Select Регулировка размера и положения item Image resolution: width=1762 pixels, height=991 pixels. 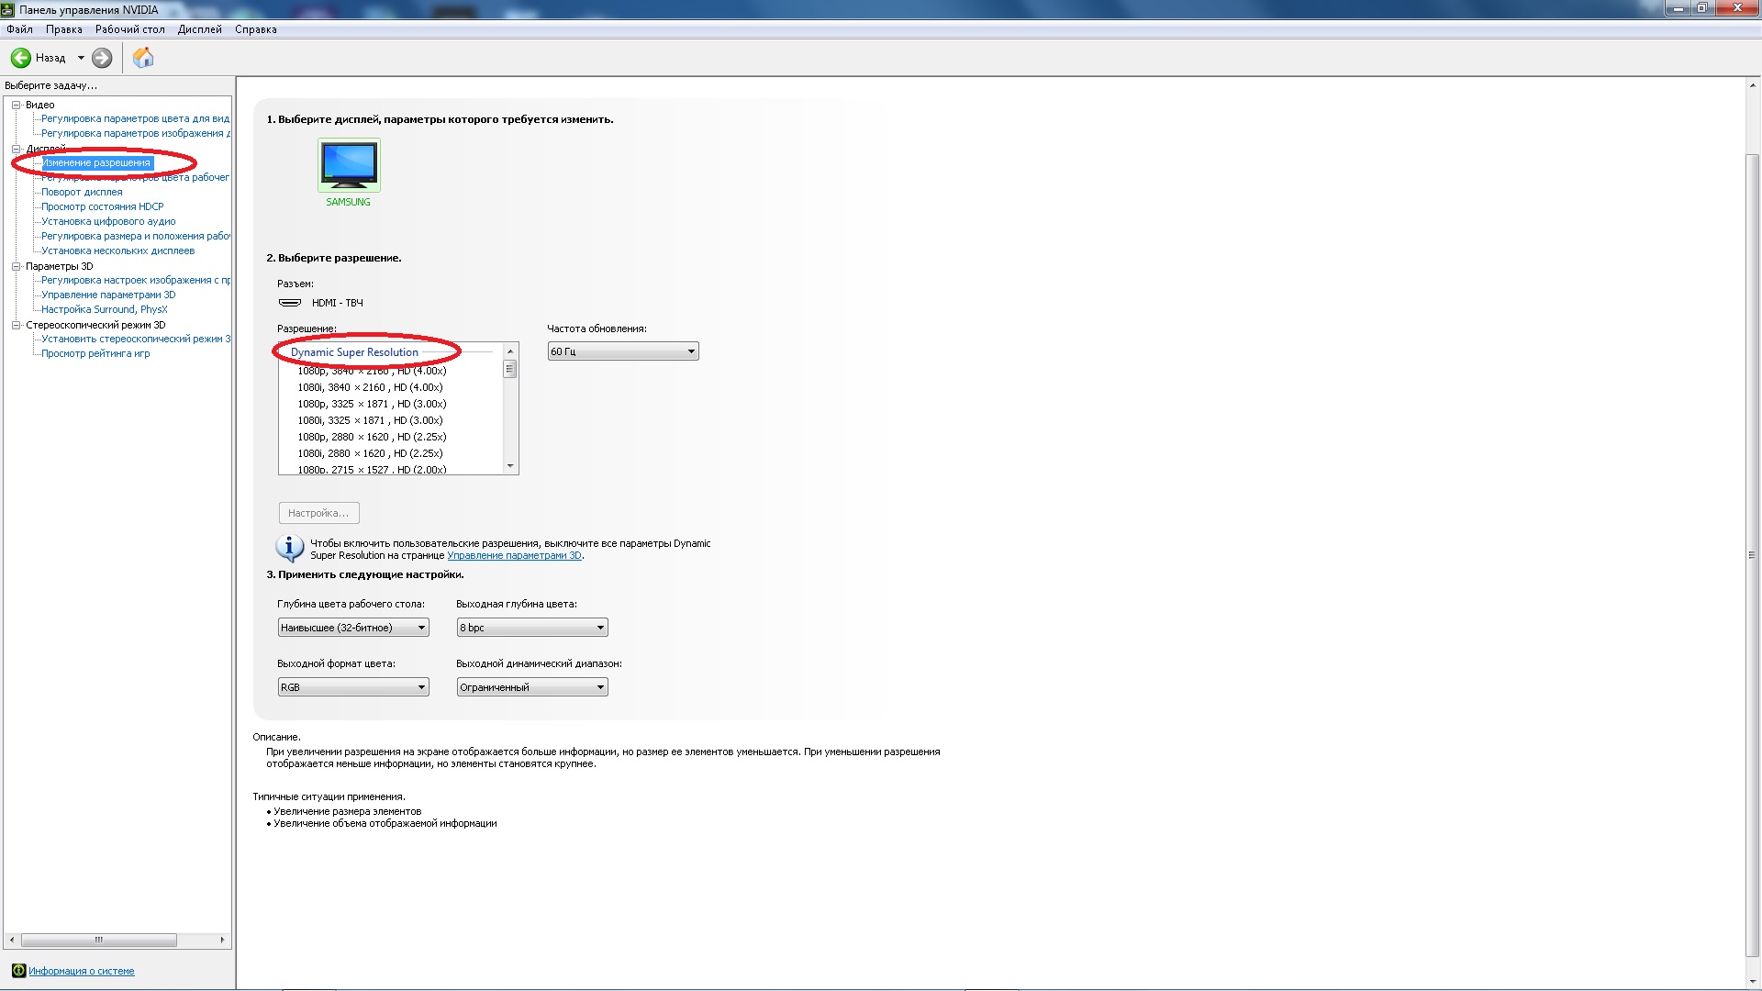pyautogui.click(x=136, y=237)
